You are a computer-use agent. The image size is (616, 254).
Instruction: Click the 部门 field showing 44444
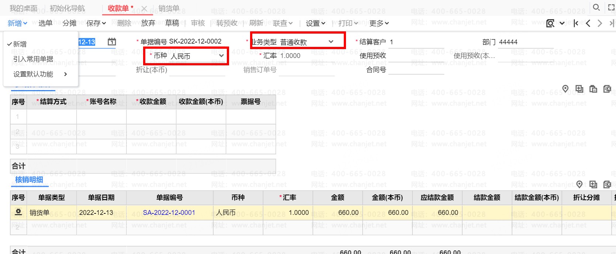pos(526,42)
